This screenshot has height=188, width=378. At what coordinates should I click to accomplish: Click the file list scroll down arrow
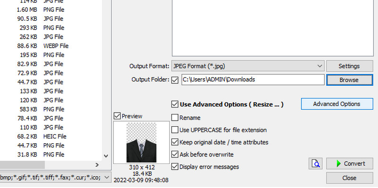tap(106, 156)
